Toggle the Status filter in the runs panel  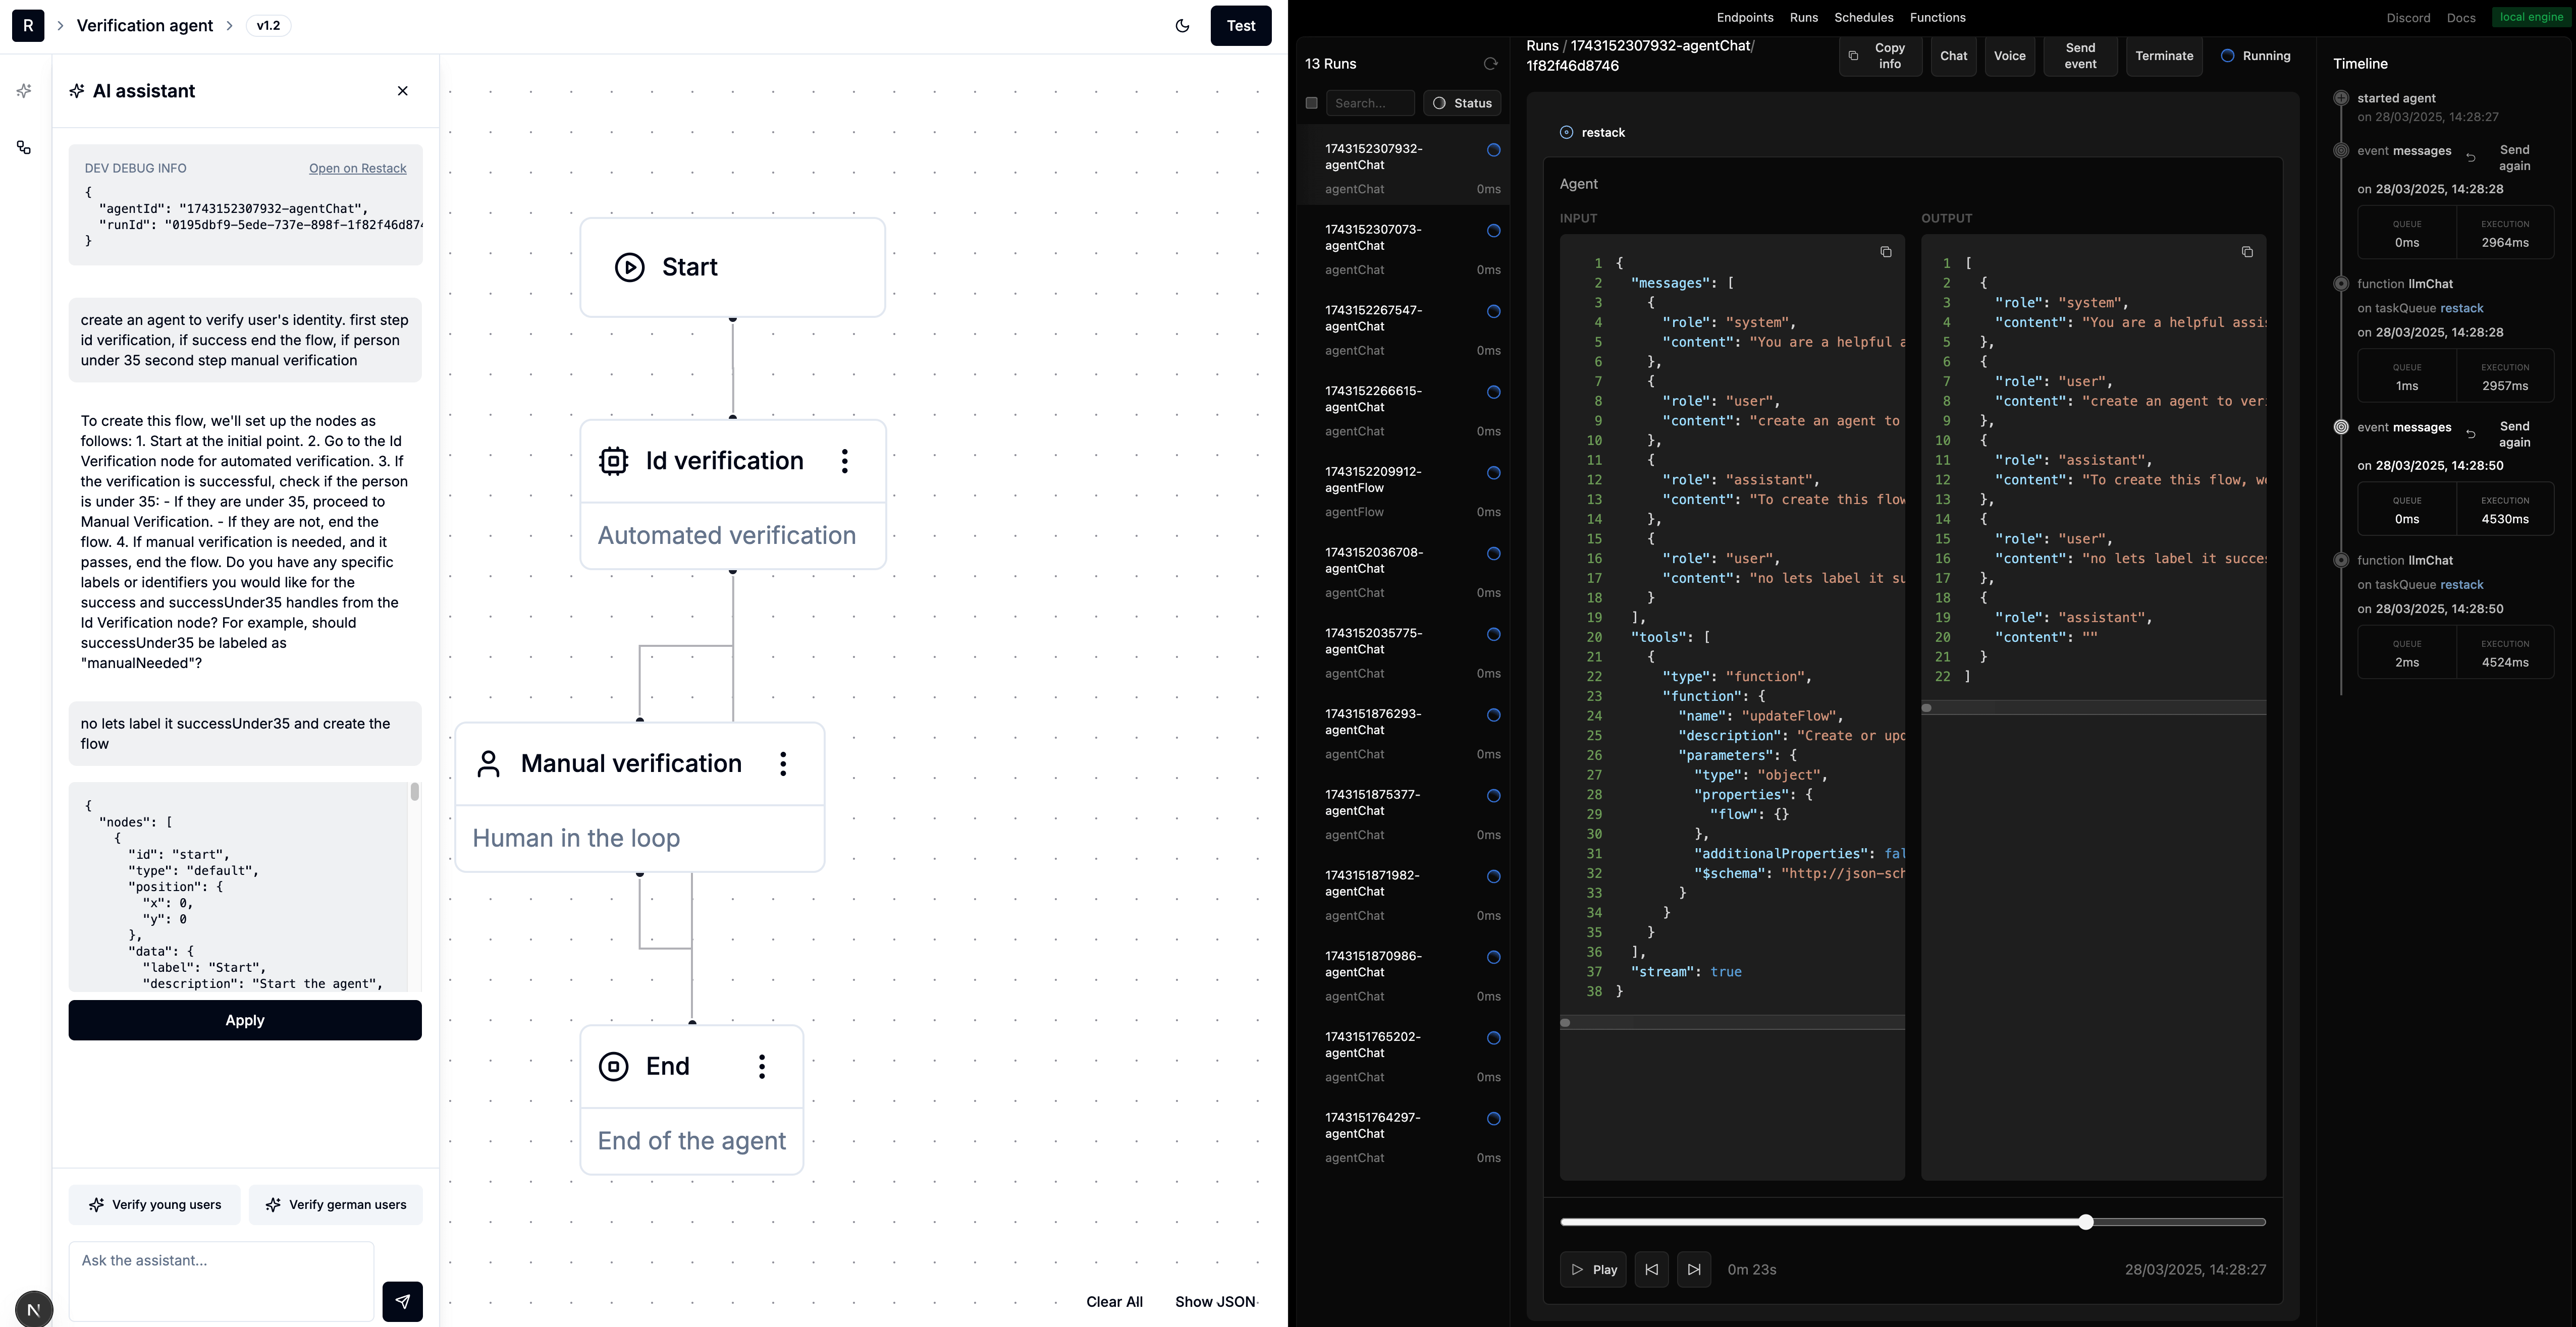(x=1462, y=102)
